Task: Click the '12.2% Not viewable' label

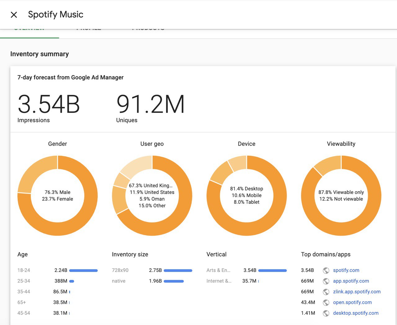Action: [x=341, y=199]
